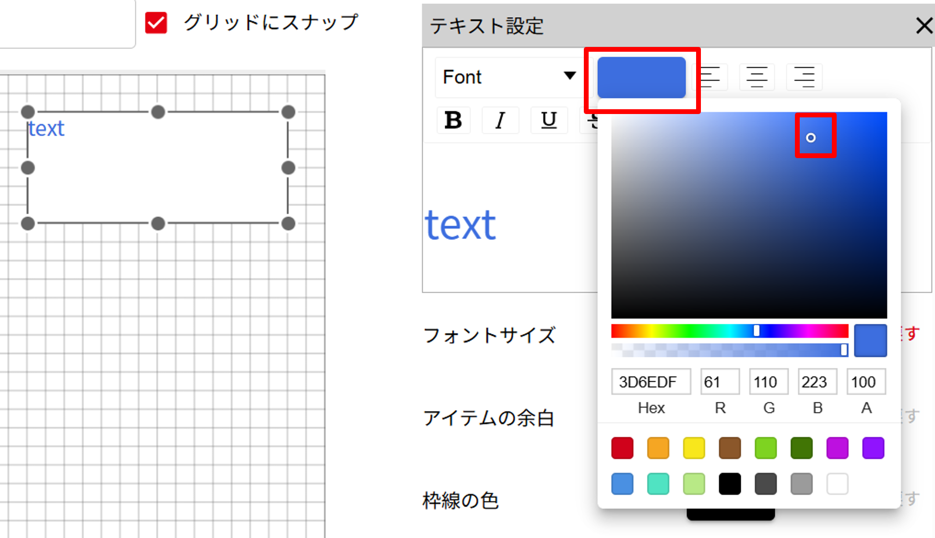The image size is (935, 538).
Task: Pick the light gray preset swatch
Action: pyautogui.click(x=802, y=484)
